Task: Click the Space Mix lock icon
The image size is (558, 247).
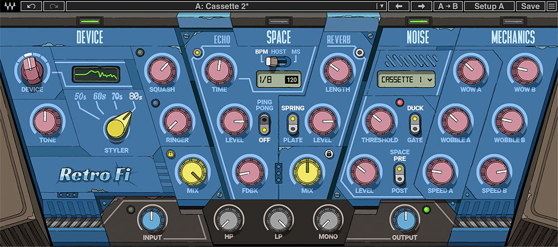Action: [328, 154]
